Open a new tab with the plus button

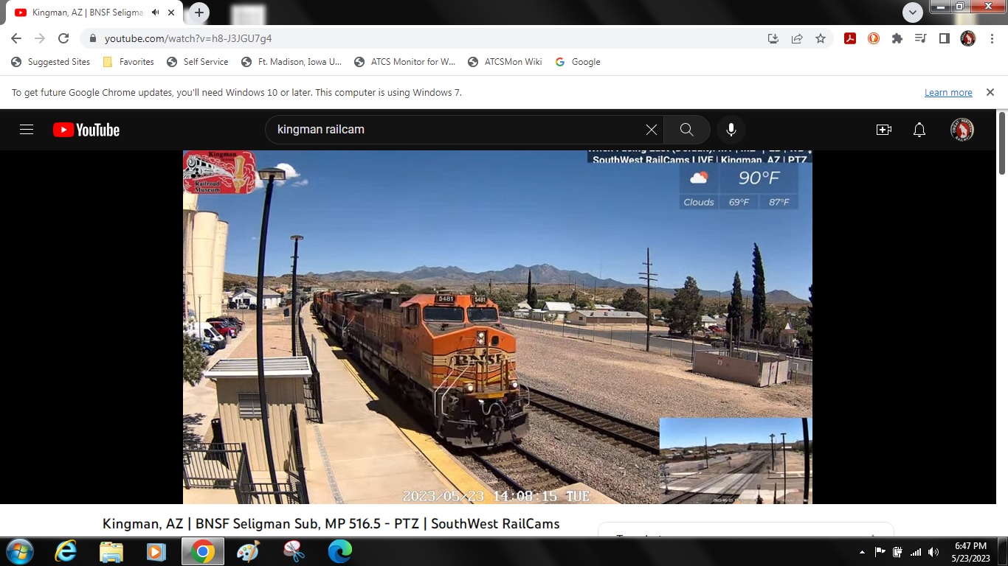click(199, 13)
